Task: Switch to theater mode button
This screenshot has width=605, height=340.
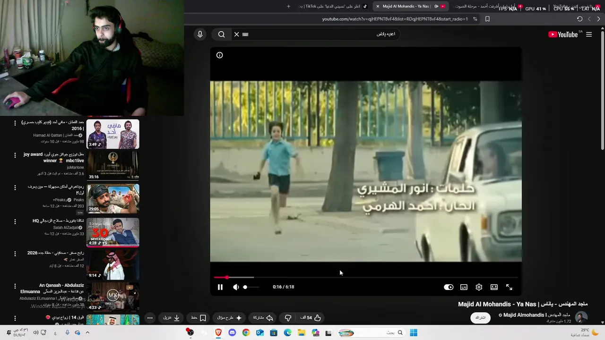Action: [x=494, y=287]
